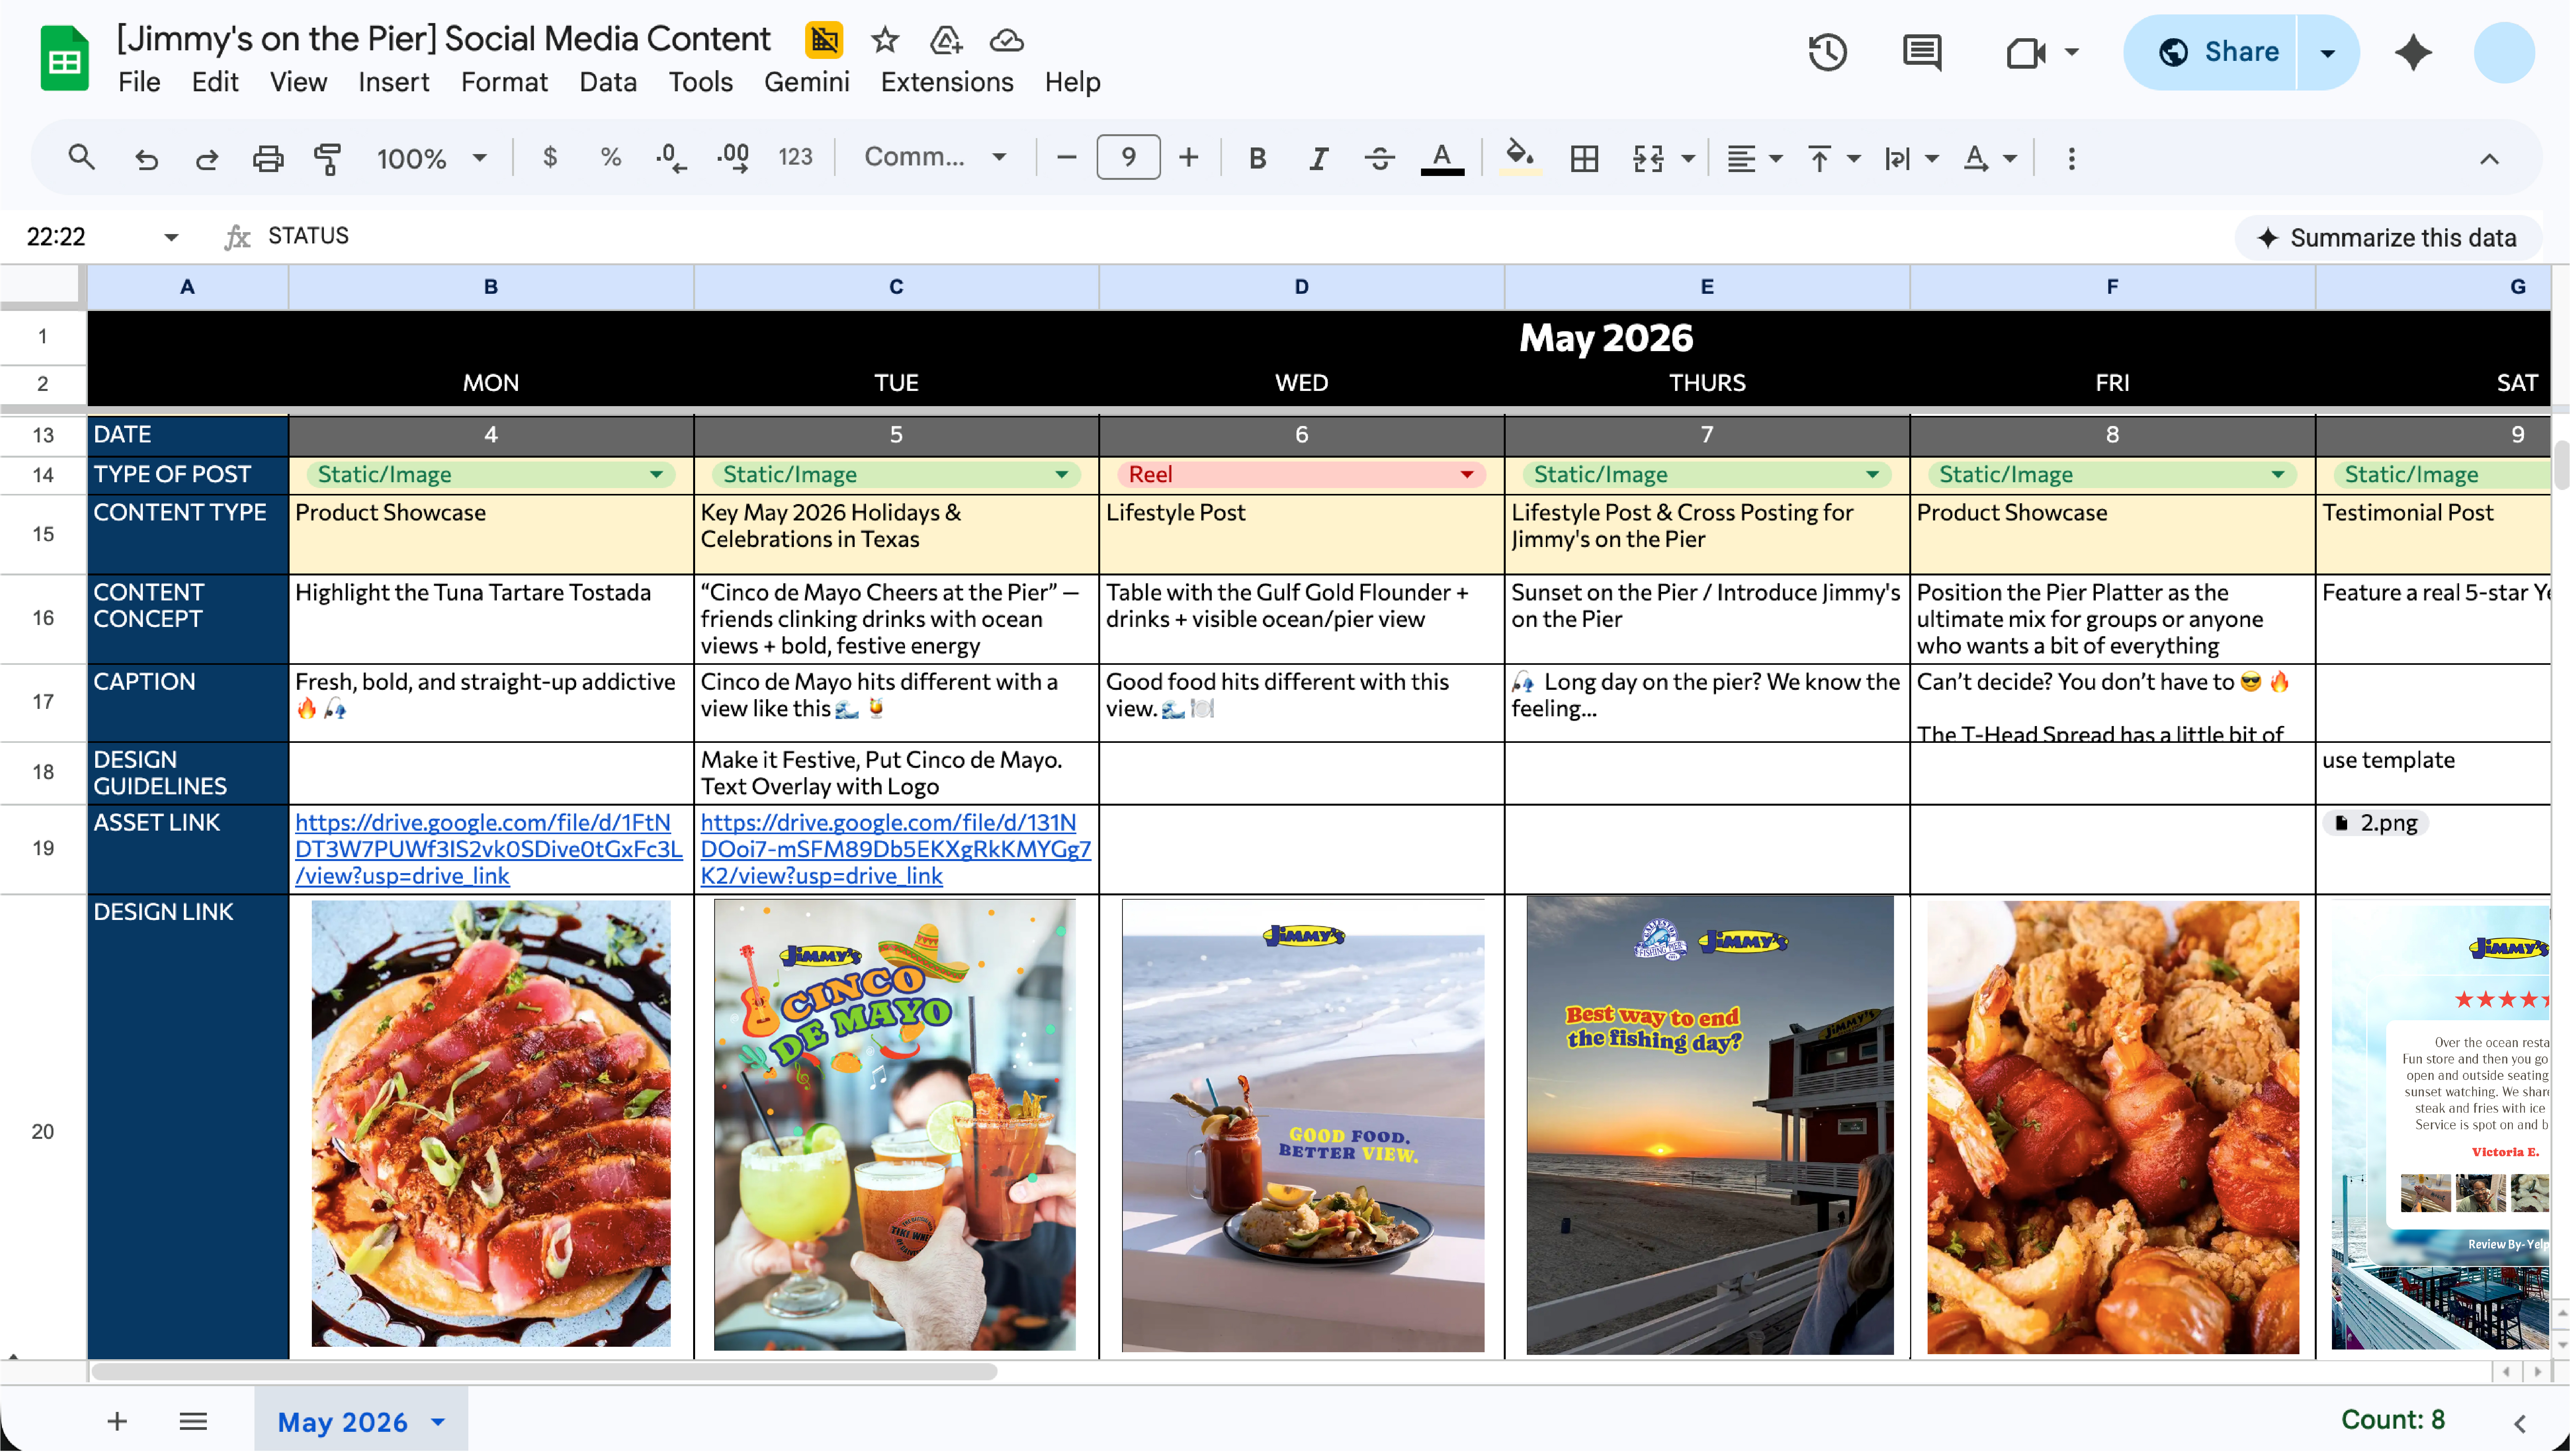Open the name box dropdown
Screen dimensions: 2570x1456
pyautogui.click(x=171, y=237)
